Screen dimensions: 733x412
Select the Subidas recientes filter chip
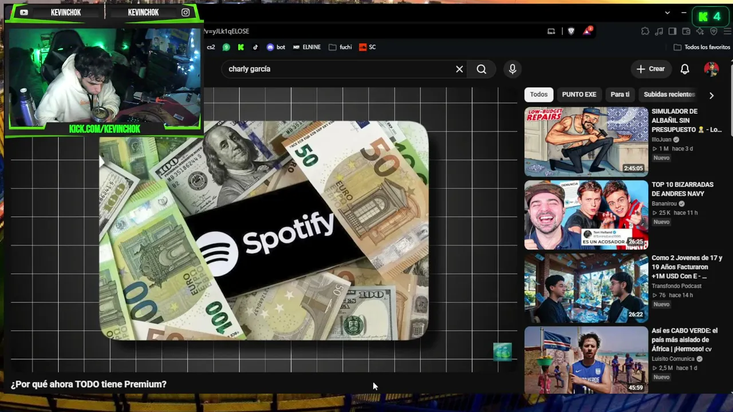pos(669,94)
